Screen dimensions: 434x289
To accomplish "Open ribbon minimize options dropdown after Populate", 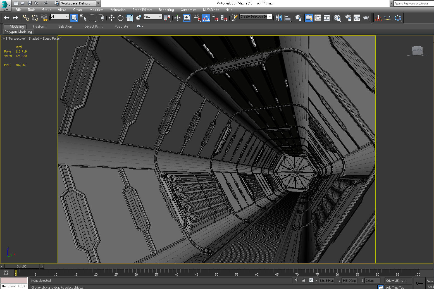I will coord(142,27).
